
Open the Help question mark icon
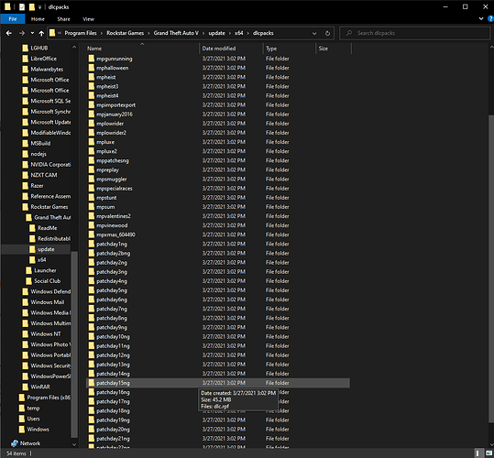pyautogui.click(x=490, y=19)
